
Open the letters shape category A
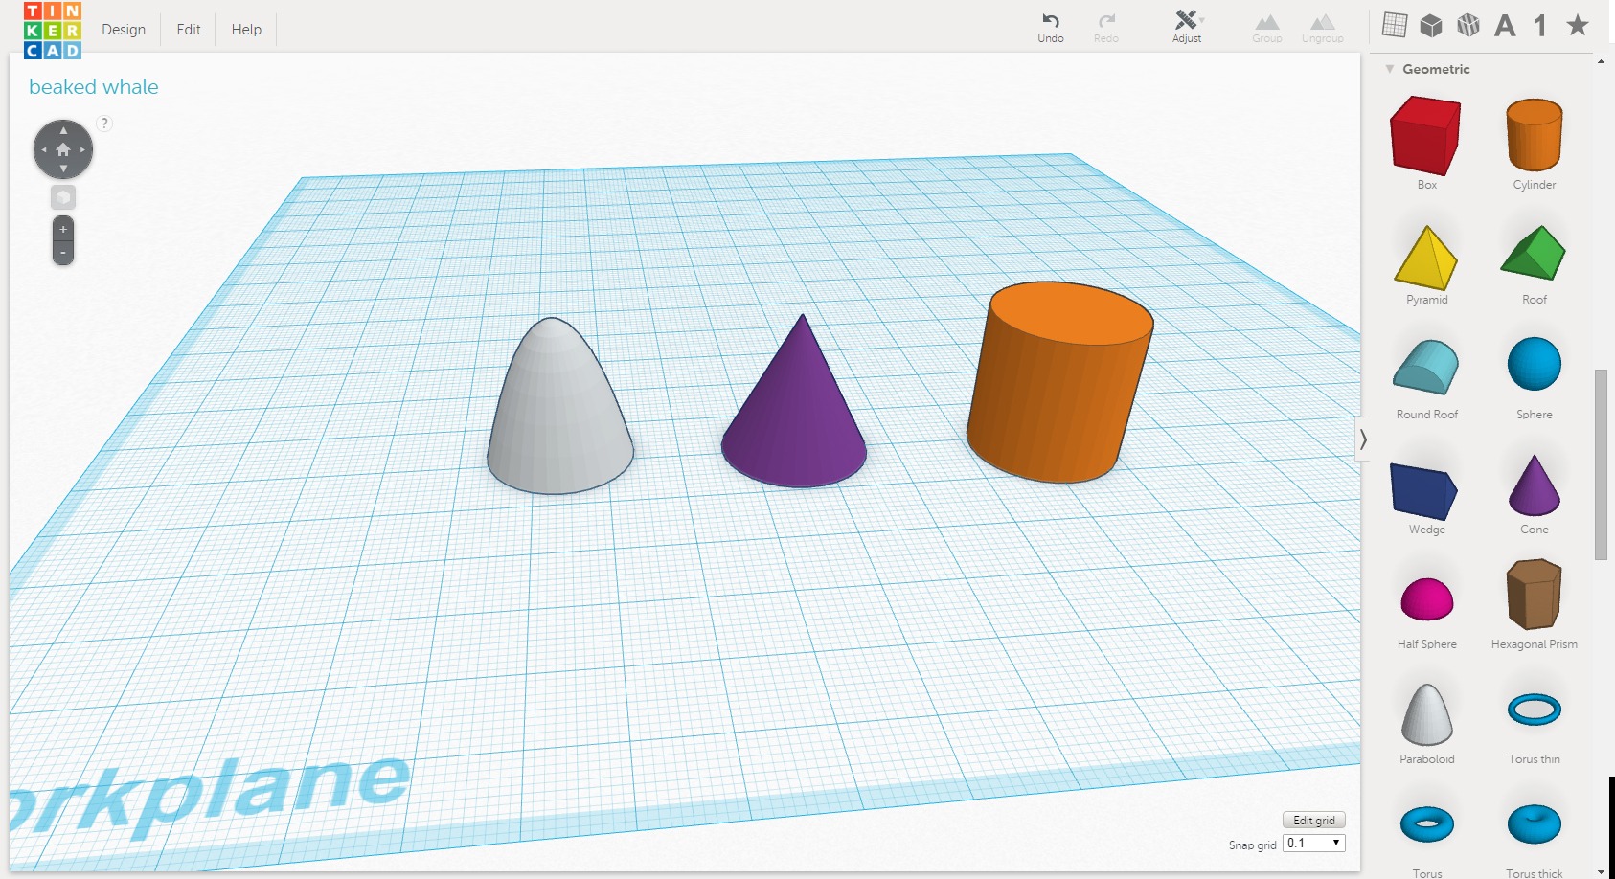pyautogui.click(x=1505, y=25)
